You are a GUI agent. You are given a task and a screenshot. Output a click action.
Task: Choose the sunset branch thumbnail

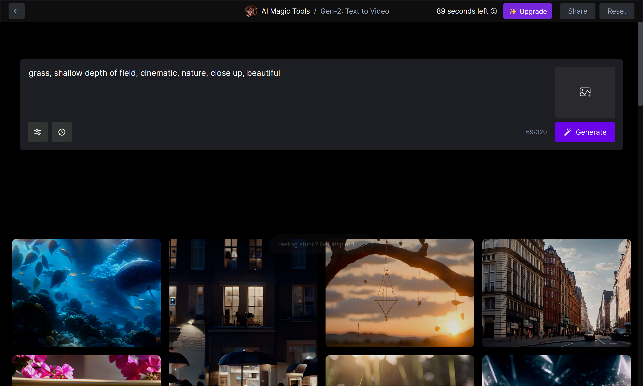(400, 293)
